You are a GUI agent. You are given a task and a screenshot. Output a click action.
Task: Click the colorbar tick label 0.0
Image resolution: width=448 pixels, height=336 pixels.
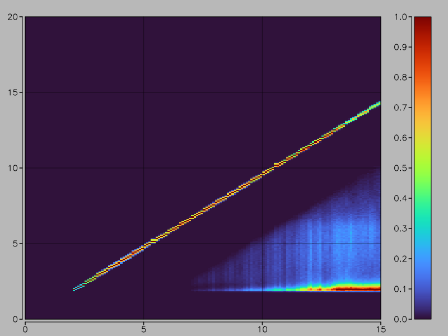402,319
